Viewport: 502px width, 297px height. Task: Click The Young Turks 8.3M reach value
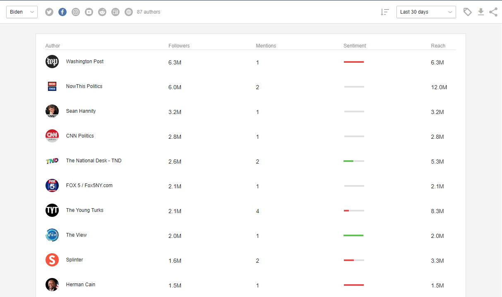(437, 211)
